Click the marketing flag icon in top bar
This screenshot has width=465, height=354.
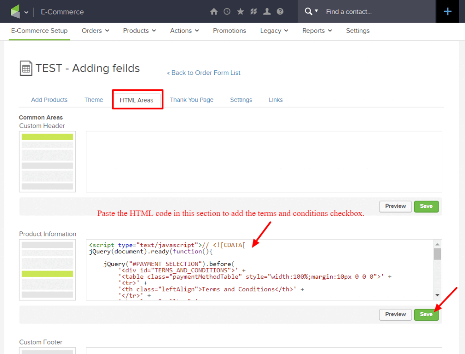tap(253, 11)
